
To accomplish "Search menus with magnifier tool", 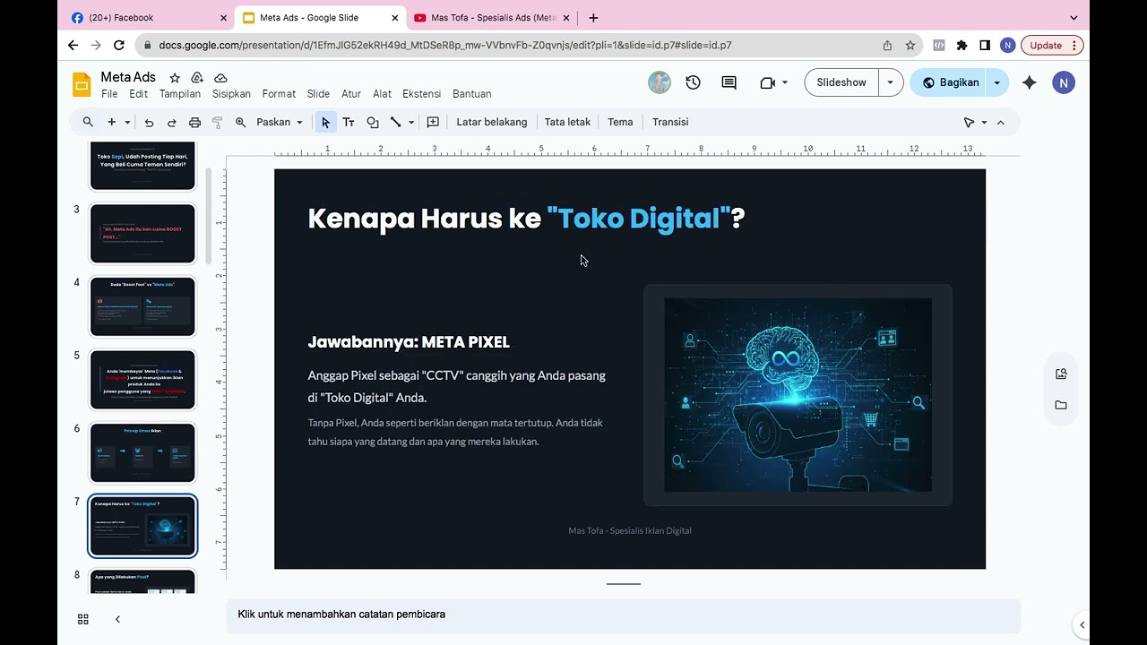I will pos(88,122).
